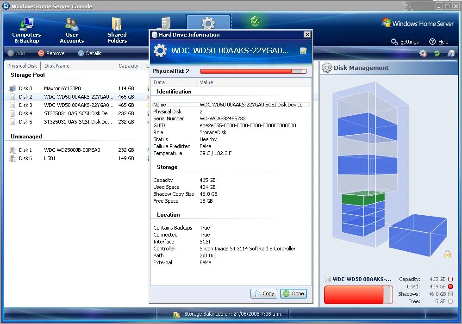Click the Help question mark icon
The height and width of the screenshot is (324, 462).
coord(432,42)
